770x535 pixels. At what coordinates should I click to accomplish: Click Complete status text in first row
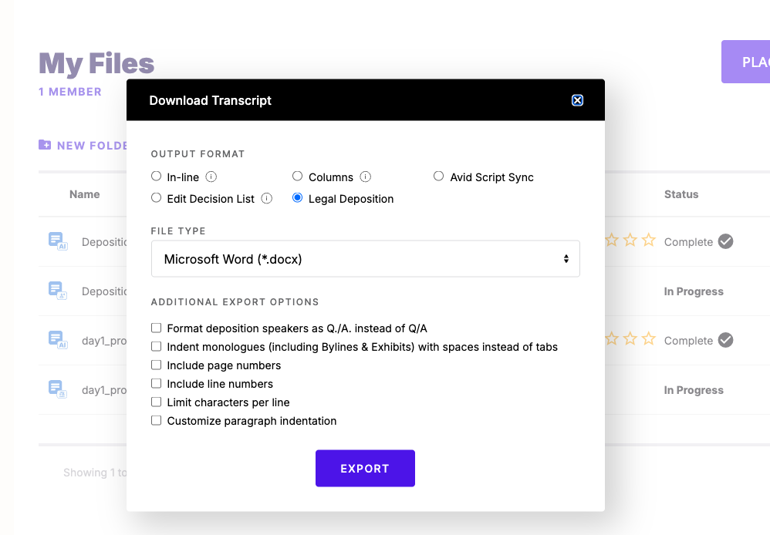pyautogui.click(x=688, y=242)
